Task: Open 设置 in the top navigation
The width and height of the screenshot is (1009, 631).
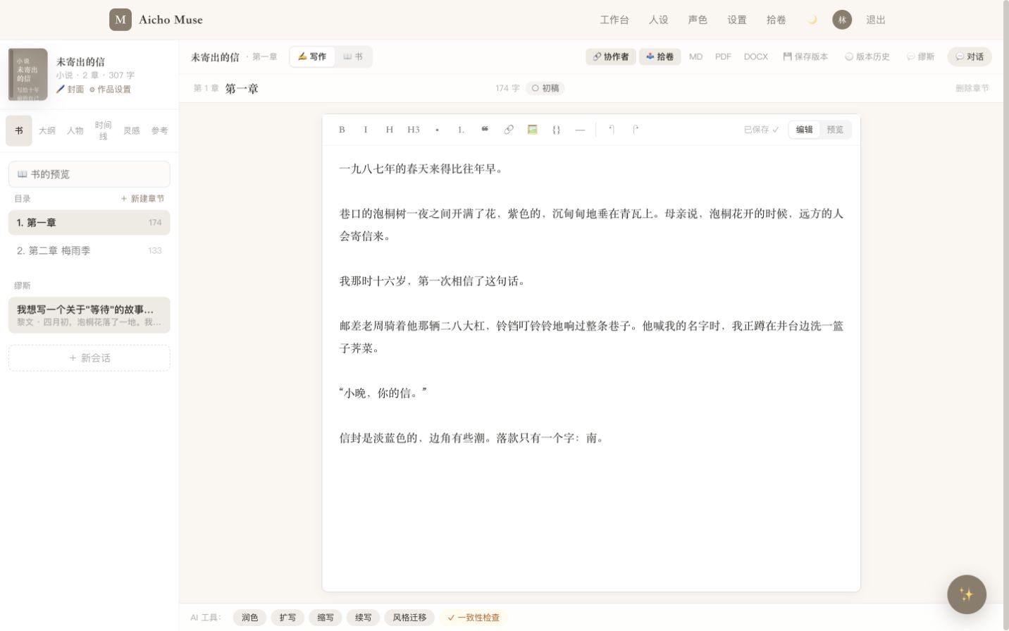Action: pos(737,20)
